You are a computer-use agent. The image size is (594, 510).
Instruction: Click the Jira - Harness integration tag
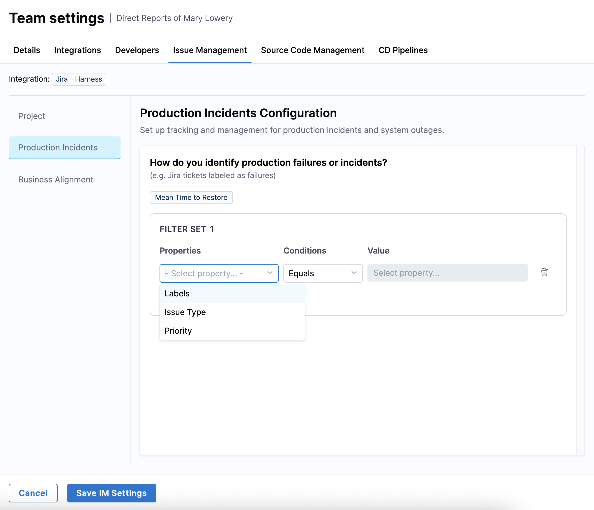79,79
